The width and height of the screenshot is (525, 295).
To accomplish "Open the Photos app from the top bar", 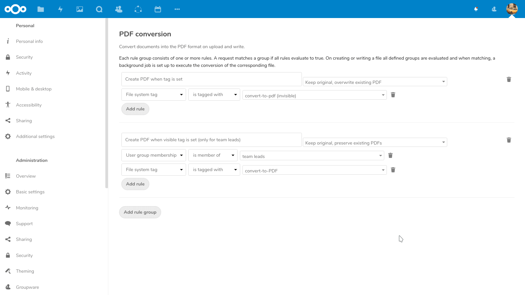I will pos(80,9).
